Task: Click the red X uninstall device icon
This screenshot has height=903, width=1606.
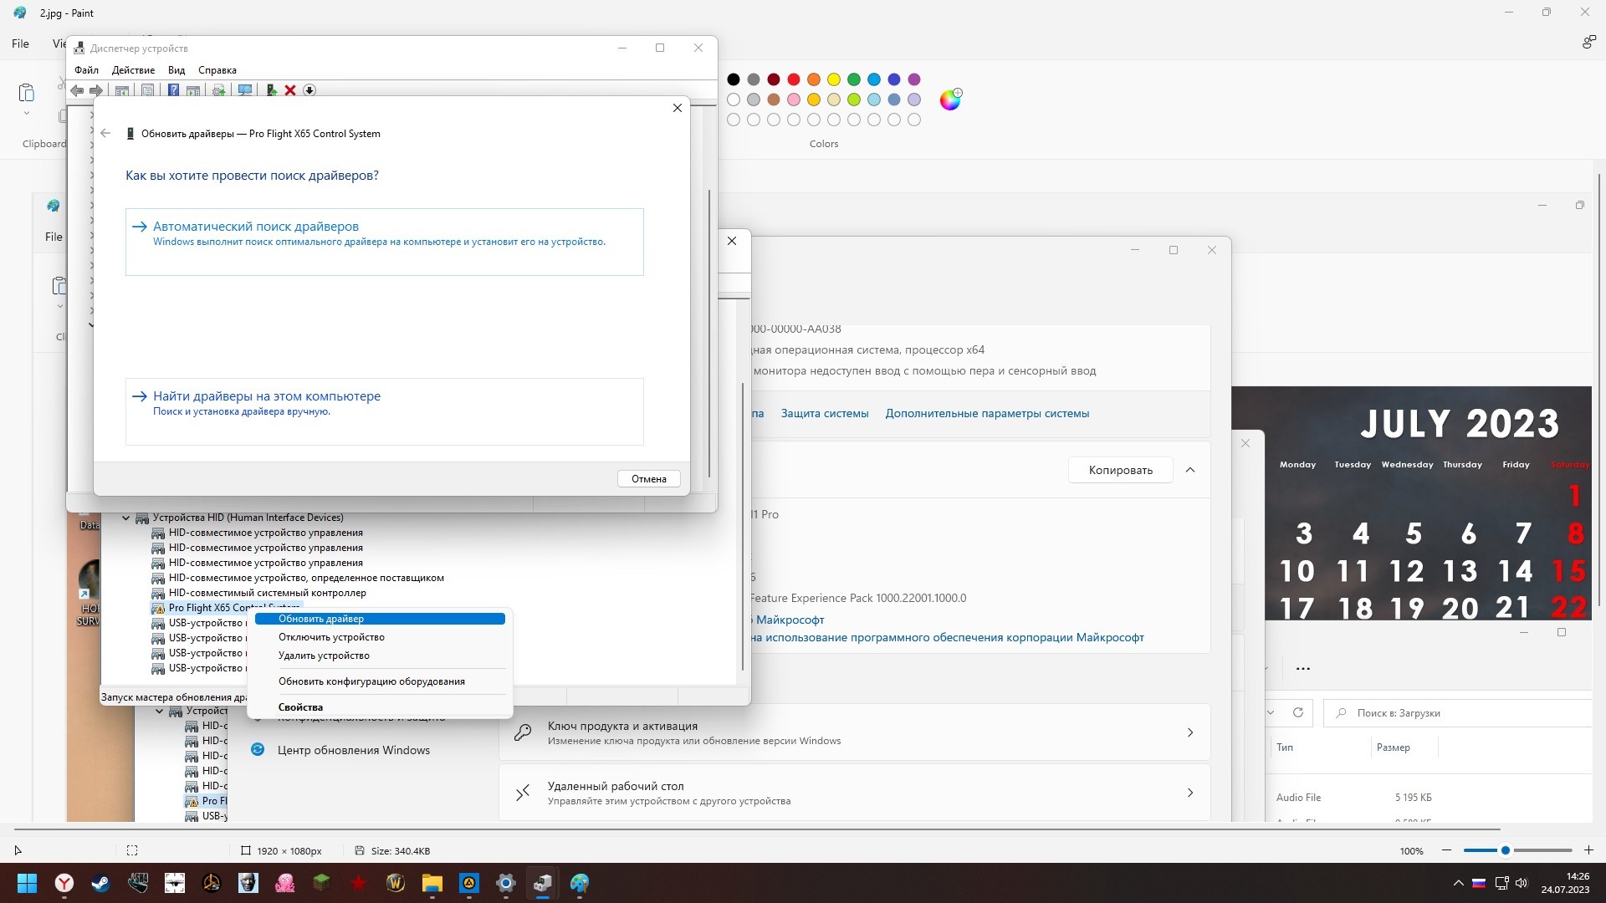Action: (x=290, y=90)
